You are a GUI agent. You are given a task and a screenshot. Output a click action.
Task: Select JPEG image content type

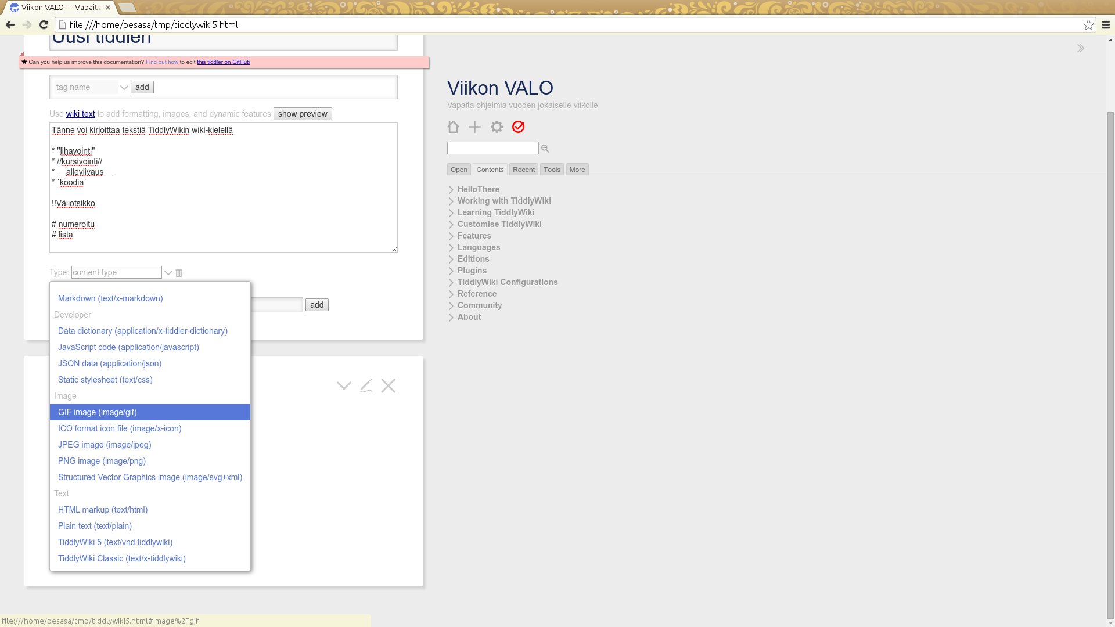[150, 445]
